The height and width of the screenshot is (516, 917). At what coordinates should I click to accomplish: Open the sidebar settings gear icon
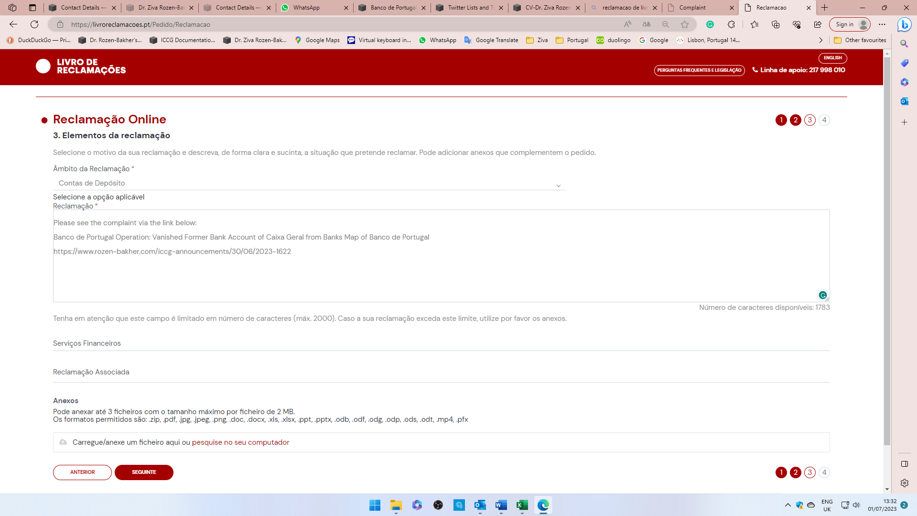coord(904,483)
